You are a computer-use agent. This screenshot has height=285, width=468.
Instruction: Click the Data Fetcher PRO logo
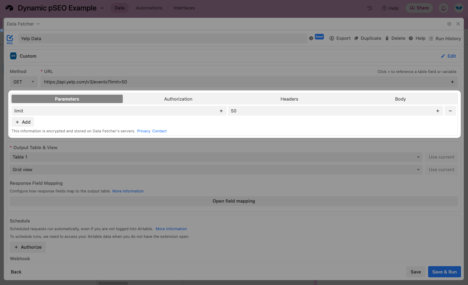[x=10, y=39]
